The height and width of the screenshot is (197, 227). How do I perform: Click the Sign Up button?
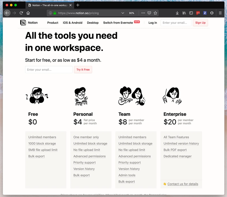pos(200,23)
